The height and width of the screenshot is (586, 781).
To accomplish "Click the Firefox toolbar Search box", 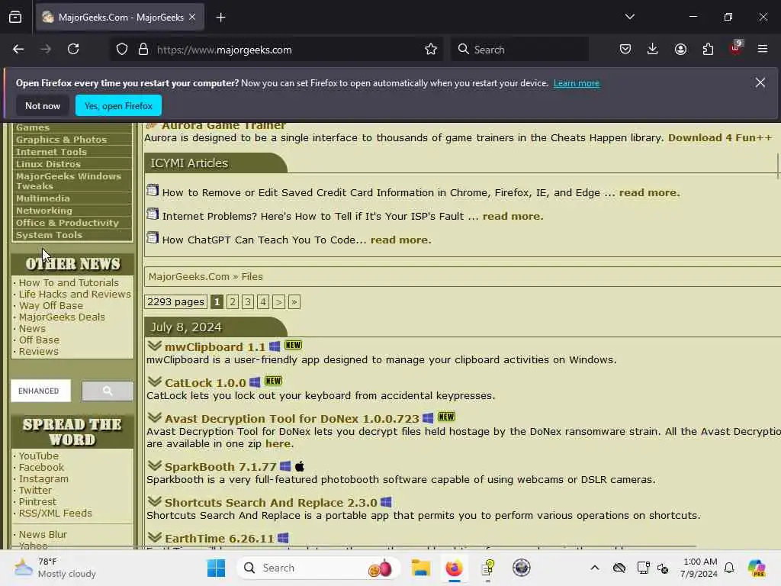I will tap(519, 50).
